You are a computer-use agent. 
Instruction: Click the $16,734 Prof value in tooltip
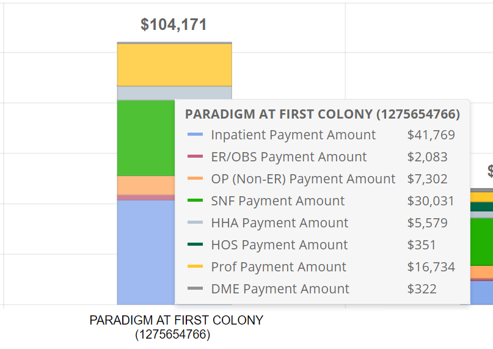tap(431, 267)
